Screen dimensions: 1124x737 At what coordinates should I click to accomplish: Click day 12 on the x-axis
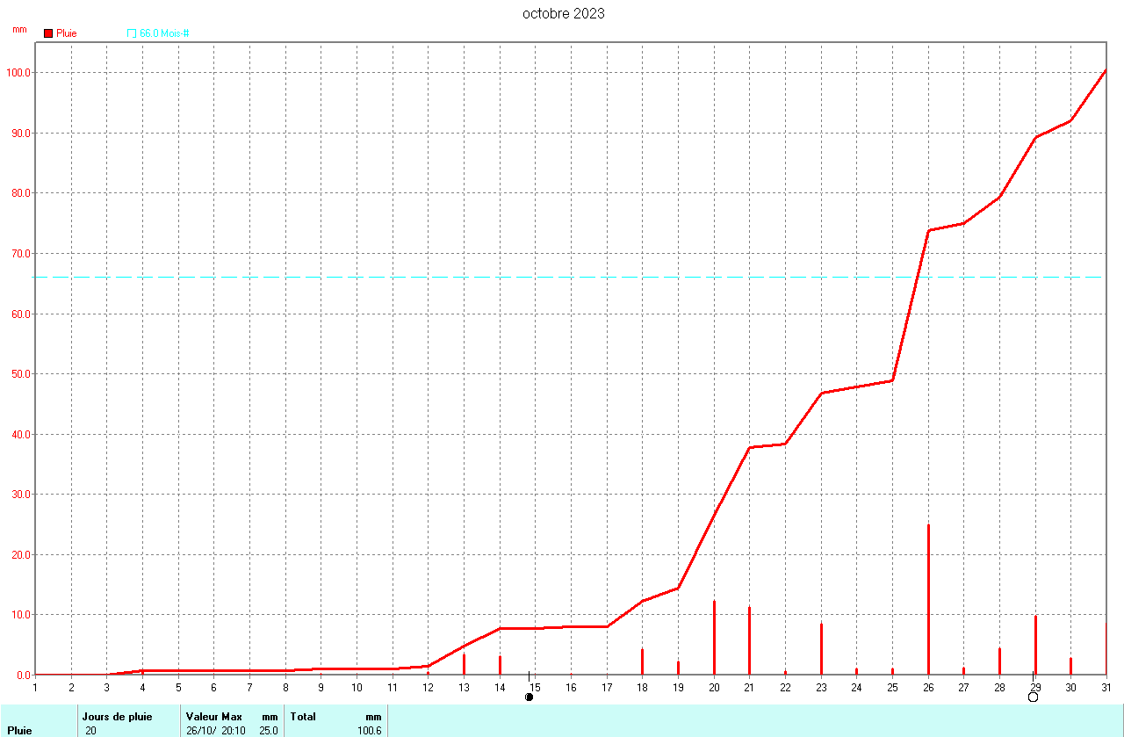pyautogui.click(x=428, y=687)
